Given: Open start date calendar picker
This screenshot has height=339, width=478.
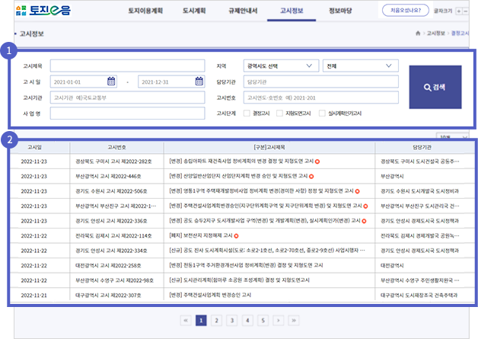Looking at the screenshot, I should (x=111, y=82).
